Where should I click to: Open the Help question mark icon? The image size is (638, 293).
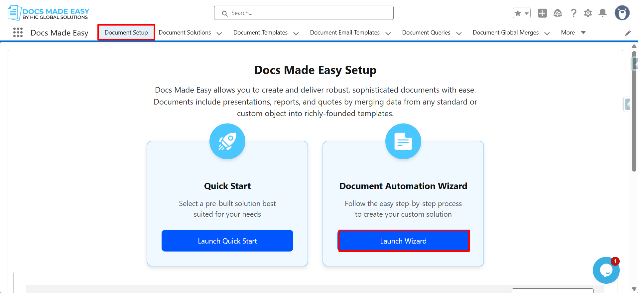(574, 13)
